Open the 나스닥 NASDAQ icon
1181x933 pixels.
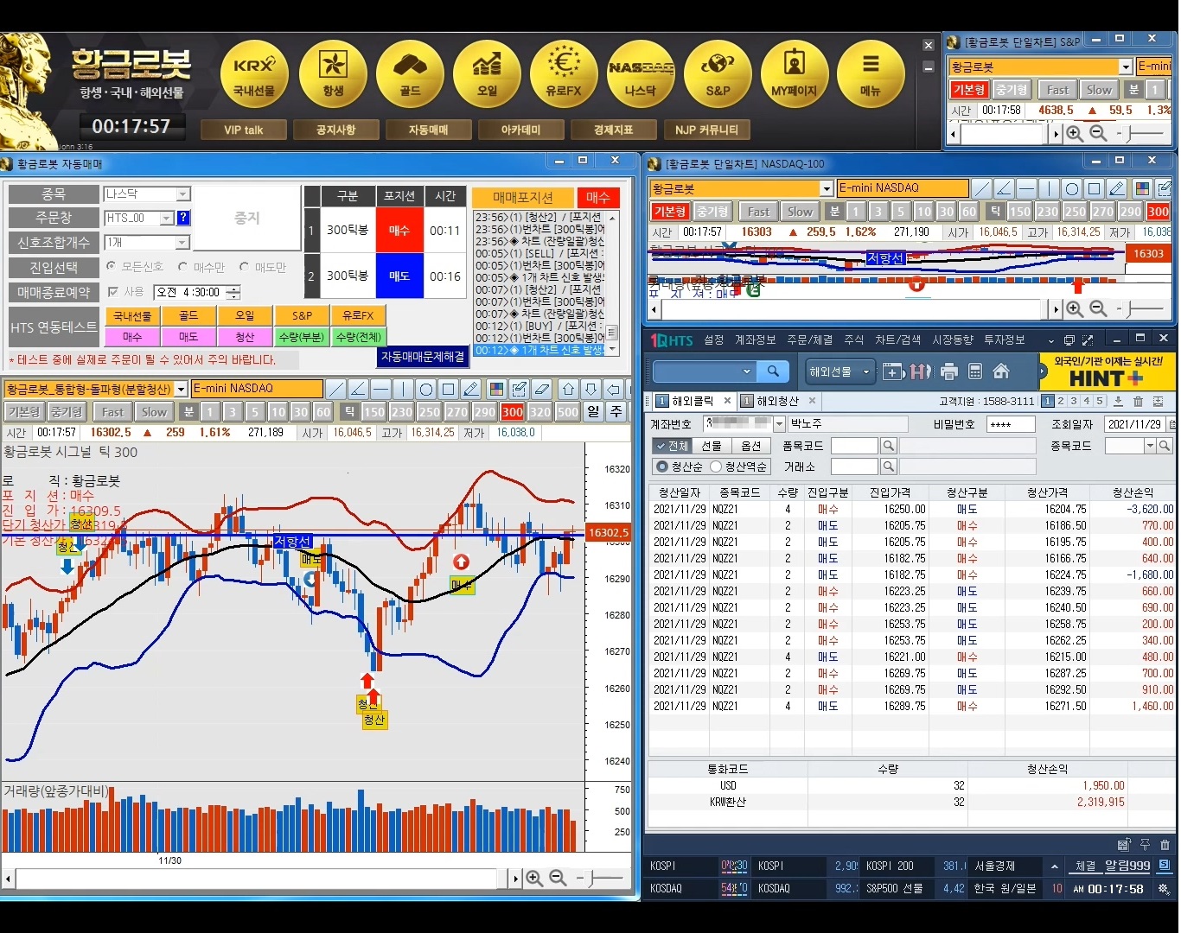coord(641,75)
